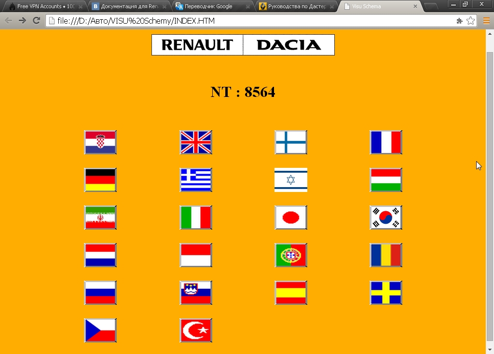
Task: Click the vertical page scrollbar
Action: coord(490,193)
